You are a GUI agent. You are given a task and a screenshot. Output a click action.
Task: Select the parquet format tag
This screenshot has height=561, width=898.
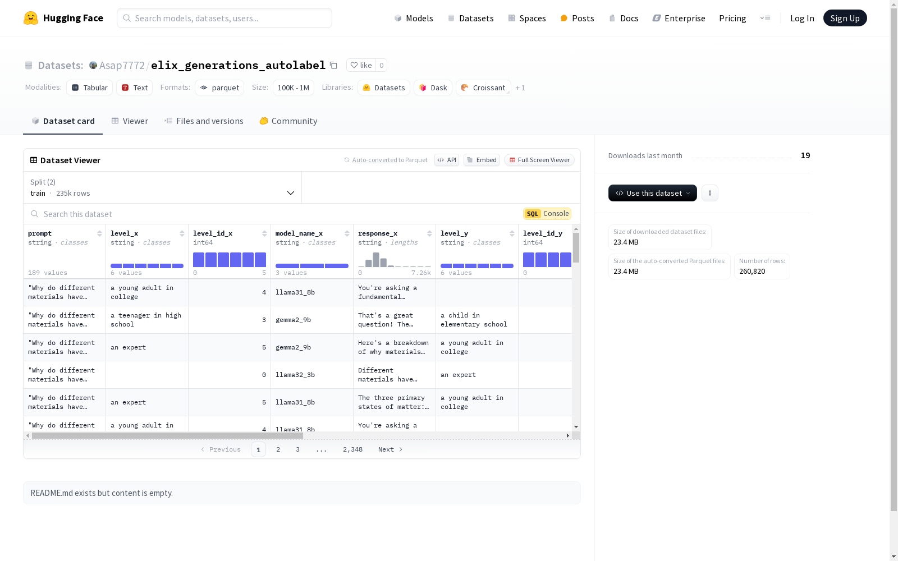point(219,88)
